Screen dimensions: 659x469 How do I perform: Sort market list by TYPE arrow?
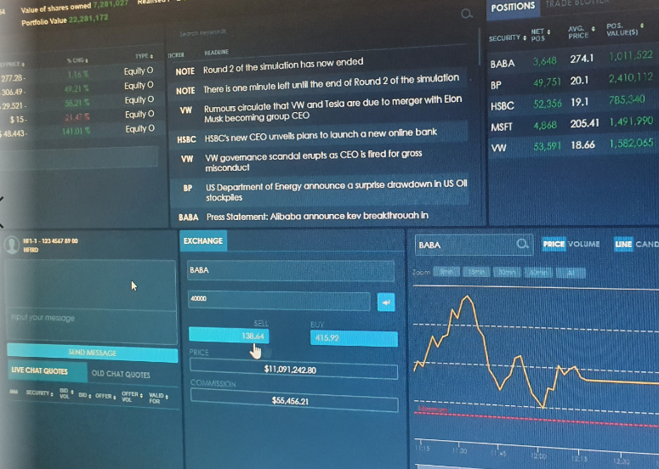pyautogui.click(x=151, y=56)
